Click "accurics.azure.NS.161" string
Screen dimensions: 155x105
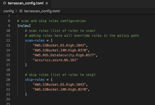(55, 60)
